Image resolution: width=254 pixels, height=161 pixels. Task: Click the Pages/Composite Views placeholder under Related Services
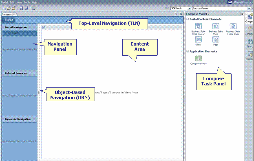(x=20, y=96)
